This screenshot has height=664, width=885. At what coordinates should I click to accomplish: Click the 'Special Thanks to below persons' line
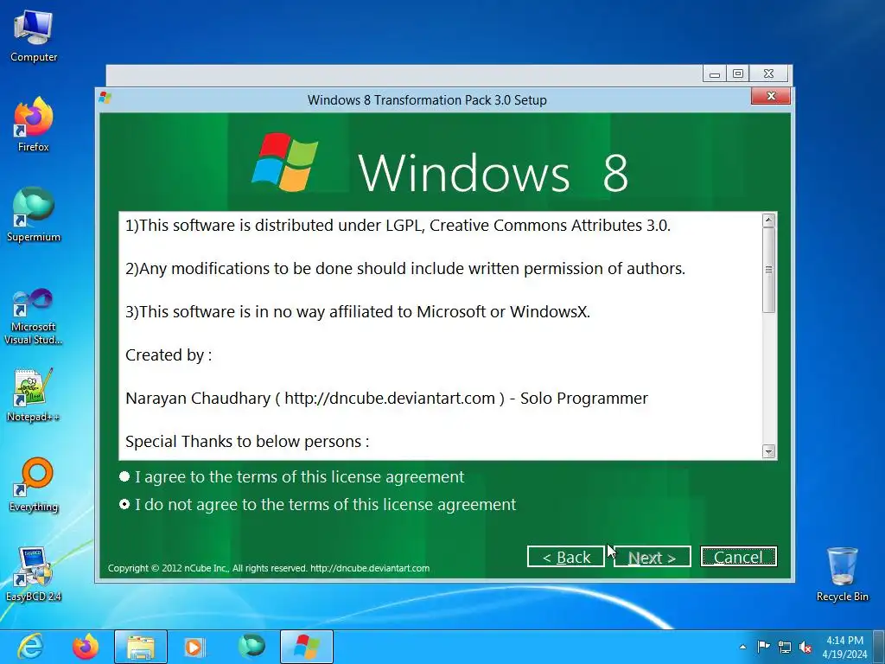tap(247, 441)
